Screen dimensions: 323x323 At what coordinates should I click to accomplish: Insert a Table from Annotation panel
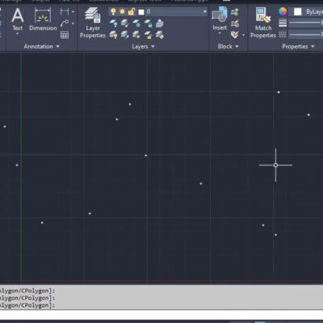coord(65,35)
